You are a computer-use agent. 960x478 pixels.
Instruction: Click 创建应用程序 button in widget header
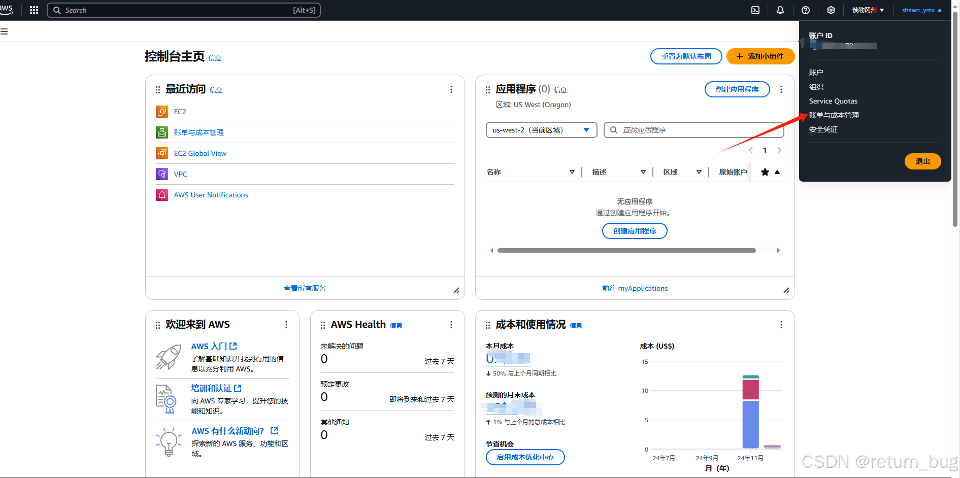[x=737, y=89]
